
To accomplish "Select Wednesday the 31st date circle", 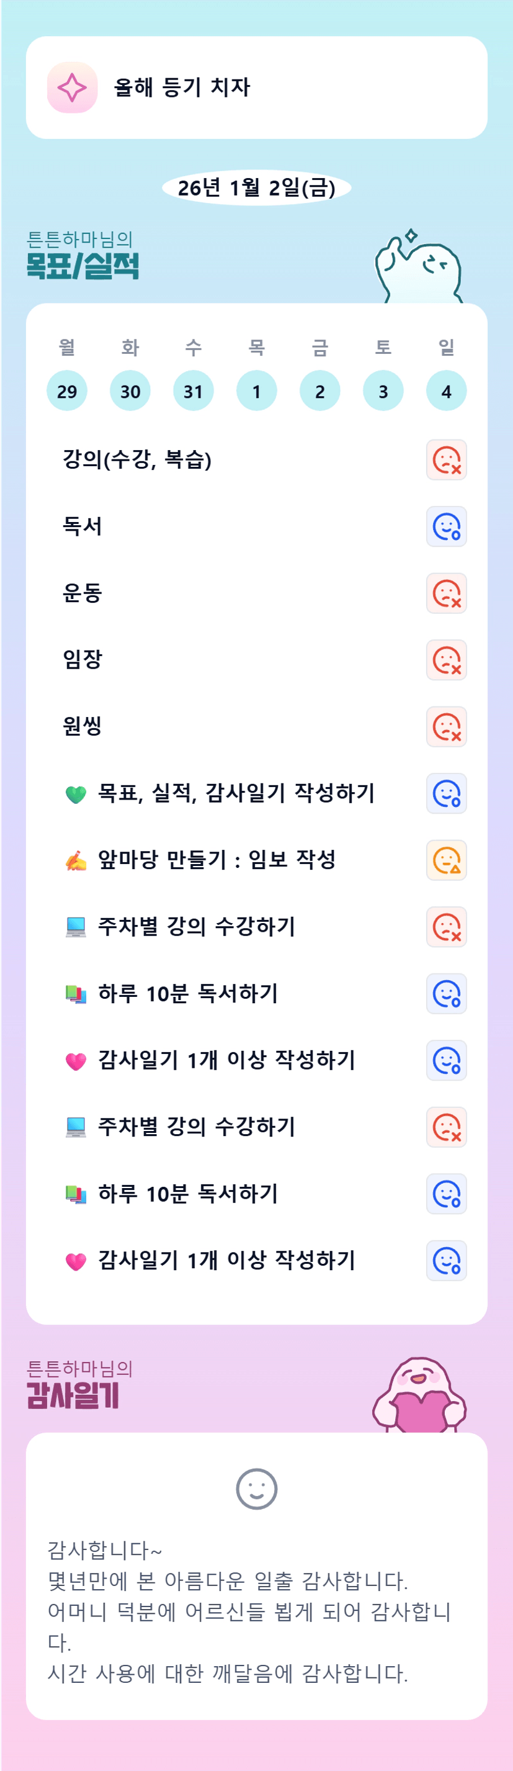I will coord(193,391).
